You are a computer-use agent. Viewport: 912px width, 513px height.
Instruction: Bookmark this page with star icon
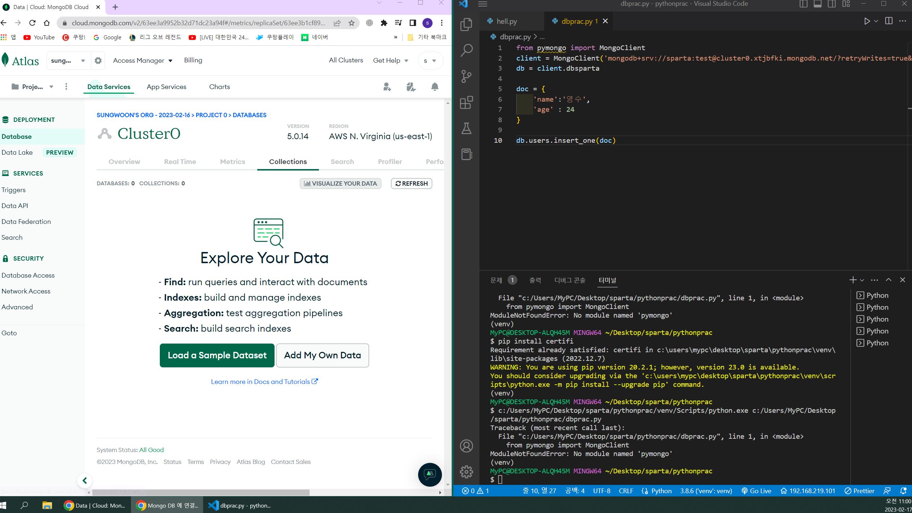coord(351,23)
